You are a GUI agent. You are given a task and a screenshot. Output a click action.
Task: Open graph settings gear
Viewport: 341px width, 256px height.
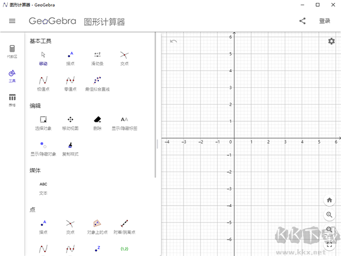331,41
